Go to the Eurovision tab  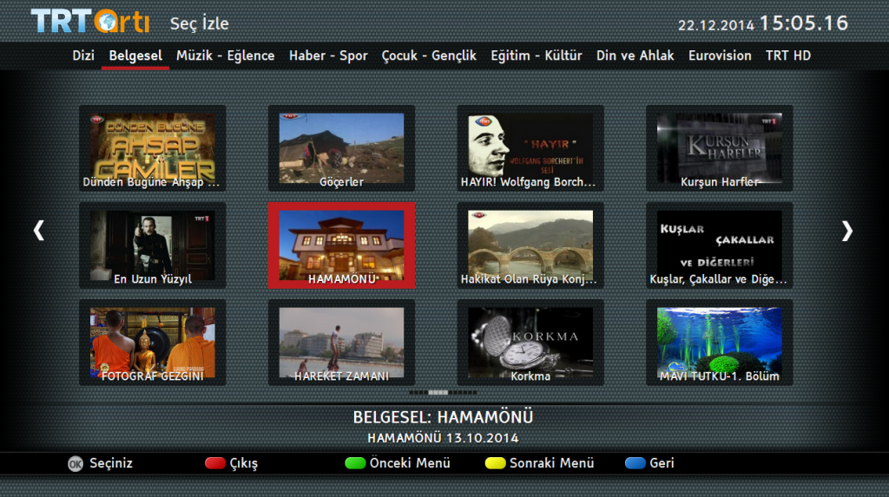coord(720,56)
